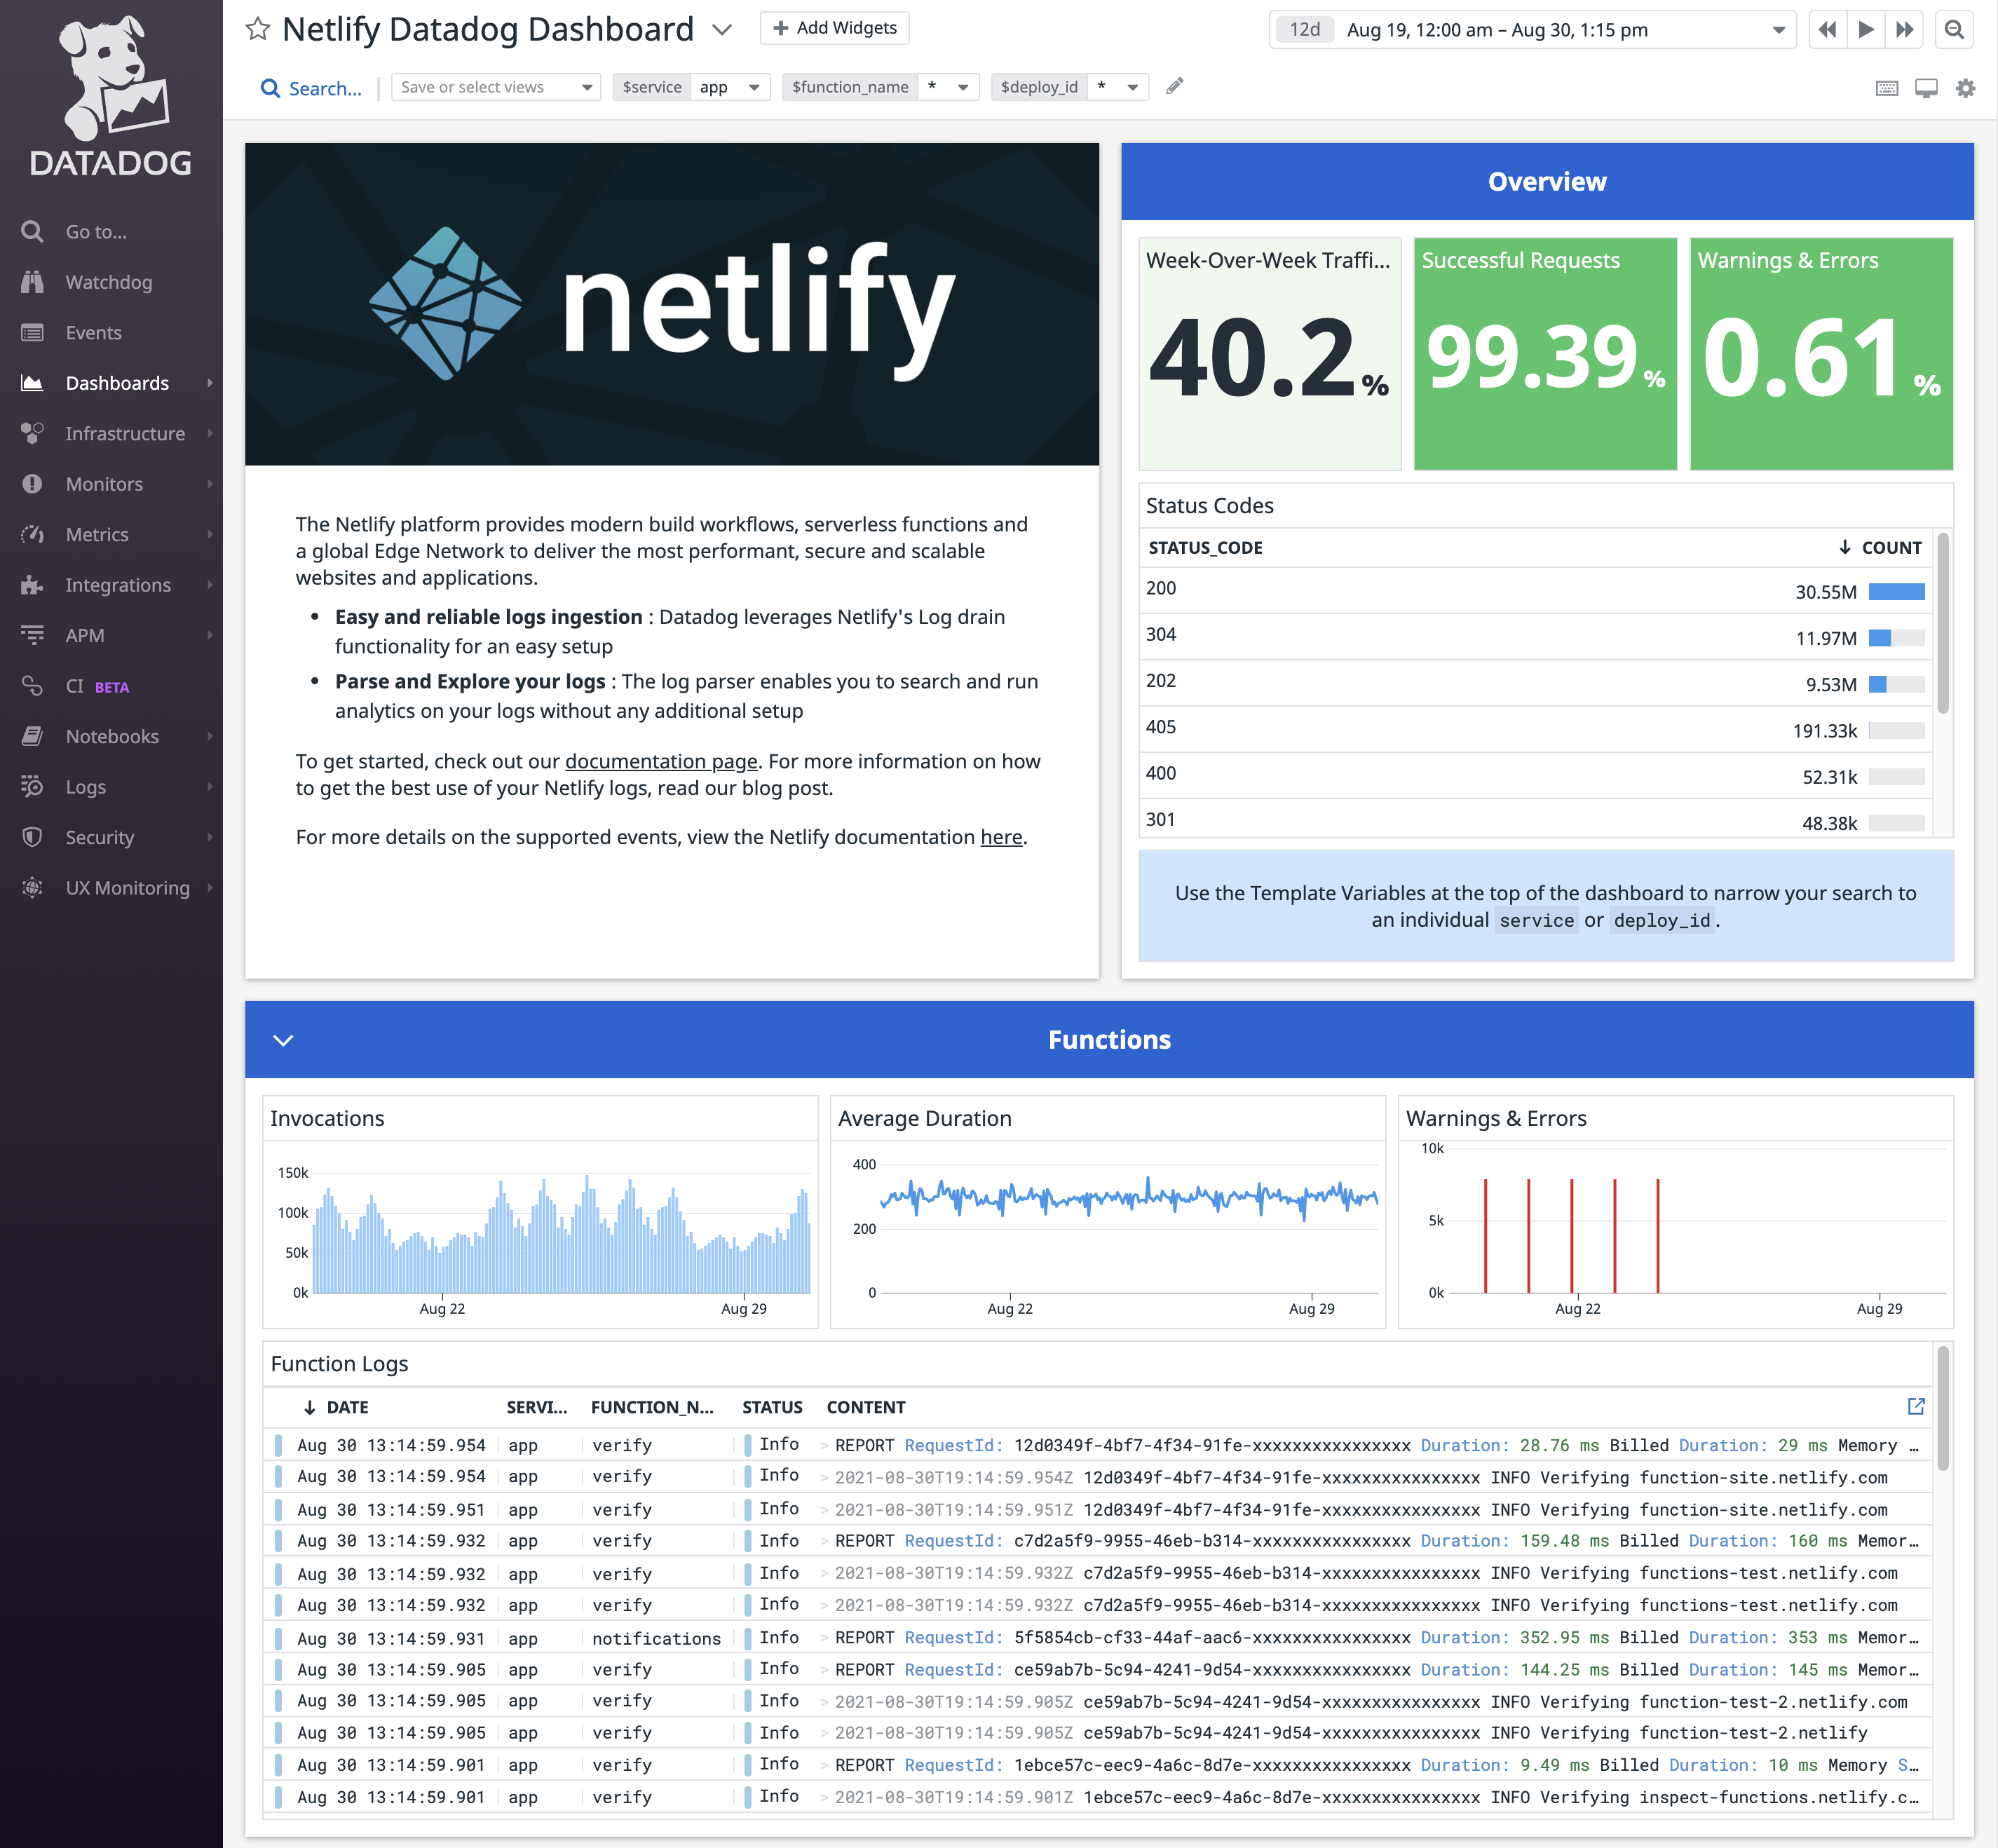The width and height of the screenshot is (1998, 1848).
Task: Open the Logs section in the sidebar
Action: tap(86, 787)
